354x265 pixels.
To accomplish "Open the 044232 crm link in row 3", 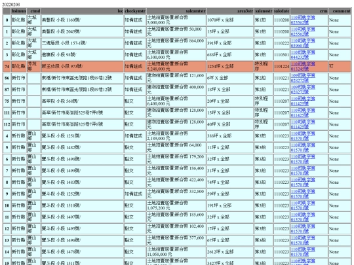I will (303, 55).
